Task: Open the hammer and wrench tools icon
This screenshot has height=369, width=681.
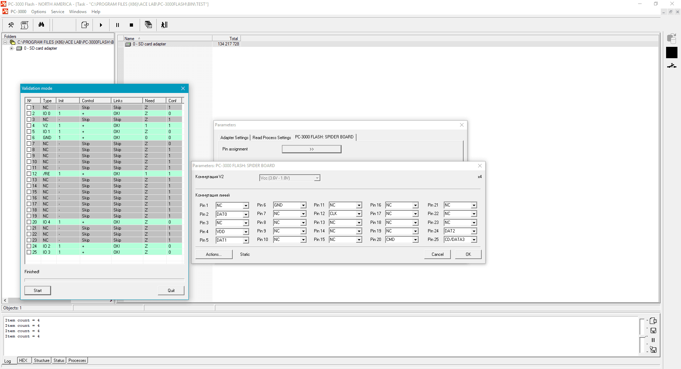Action: coord(11,25)
